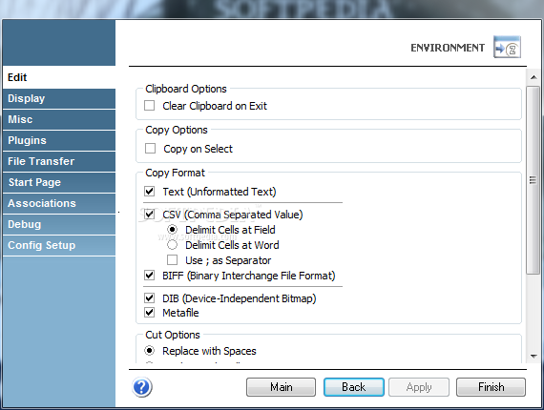Uncheck Text (Unformatted Text) copy format
The height and width of the screenshot is (410, 544).
coord(150,191)
